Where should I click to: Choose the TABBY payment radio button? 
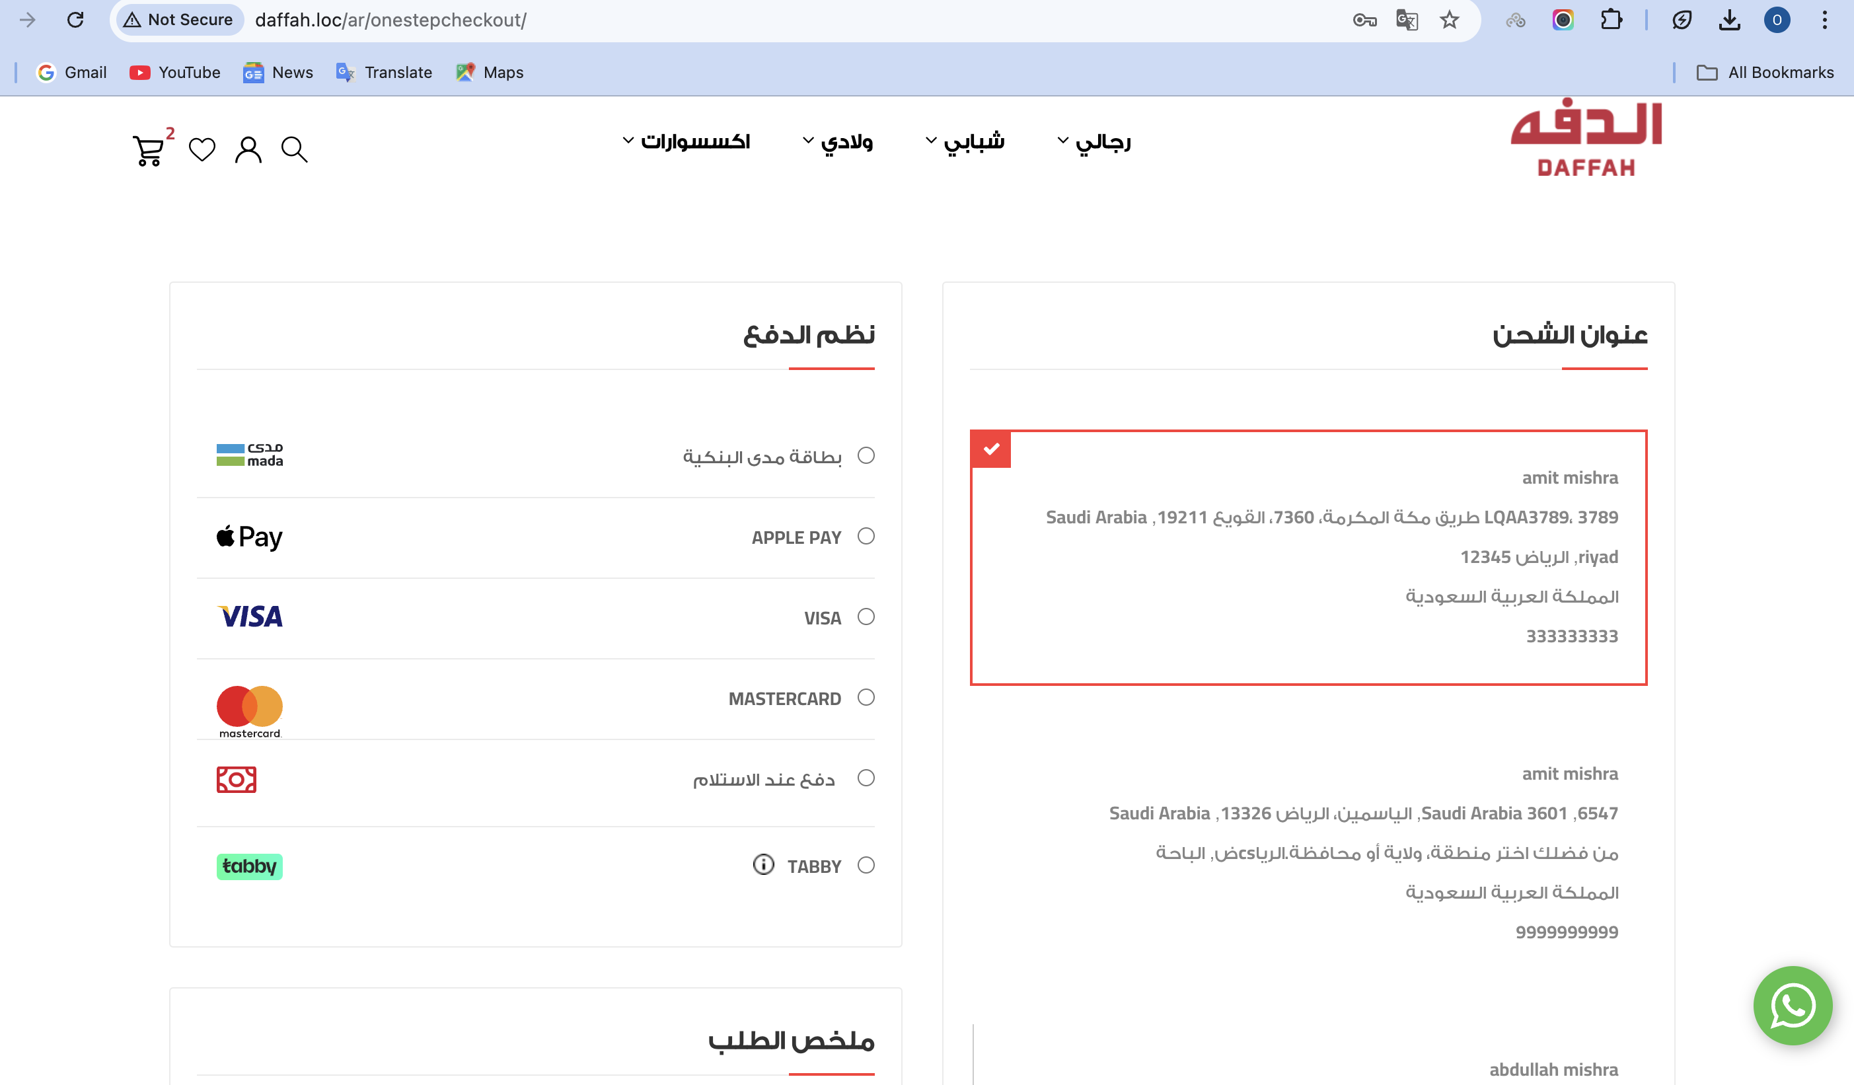coord(866,865)
